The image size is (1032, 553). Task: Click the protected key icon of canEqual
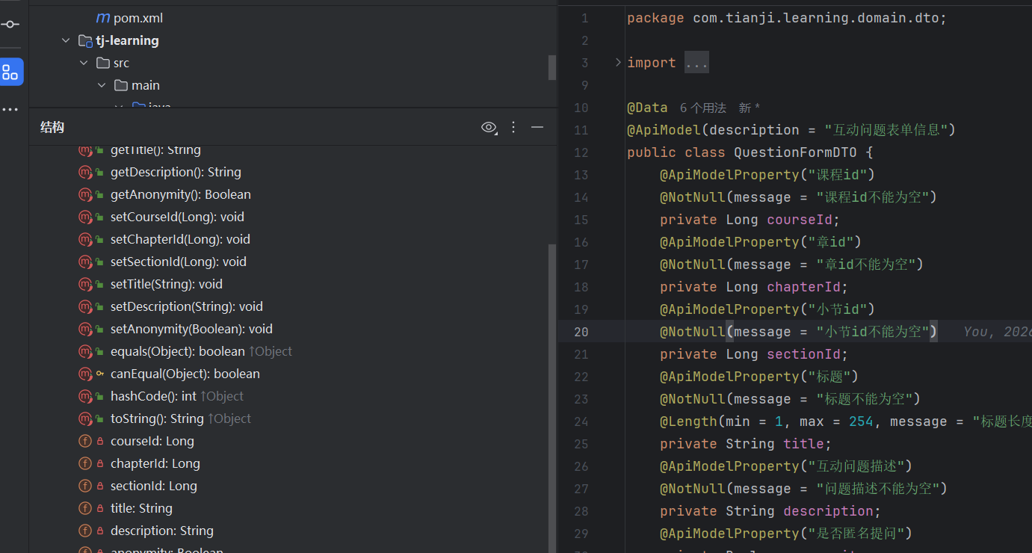[100, 374]
